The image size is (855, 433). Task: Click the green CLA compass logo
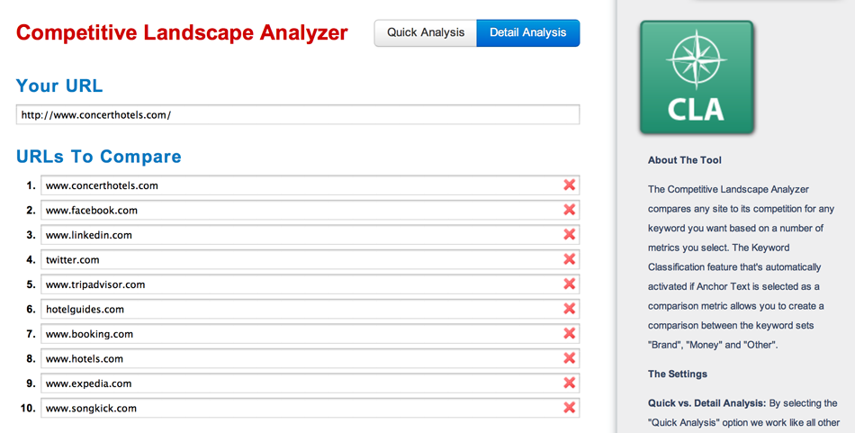tap(697, 77)
